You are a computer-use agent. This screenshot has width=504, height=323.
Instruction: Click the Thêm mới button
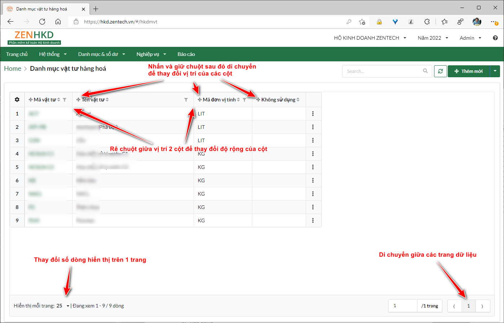coord(469,71)
